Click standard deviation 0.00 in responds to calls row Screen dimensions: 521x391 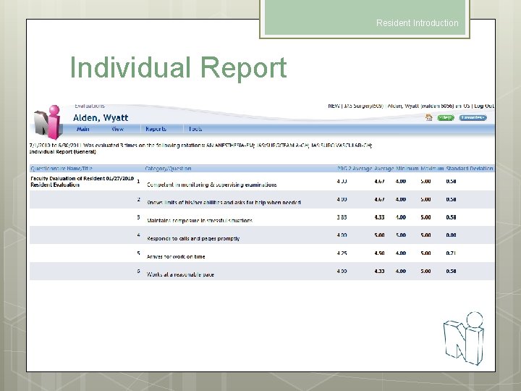(451, 235)
